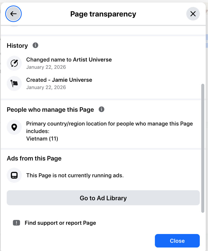The image size is (208, 251).
Task: Click the page created flag icon
Action: (x=14, y=83)
